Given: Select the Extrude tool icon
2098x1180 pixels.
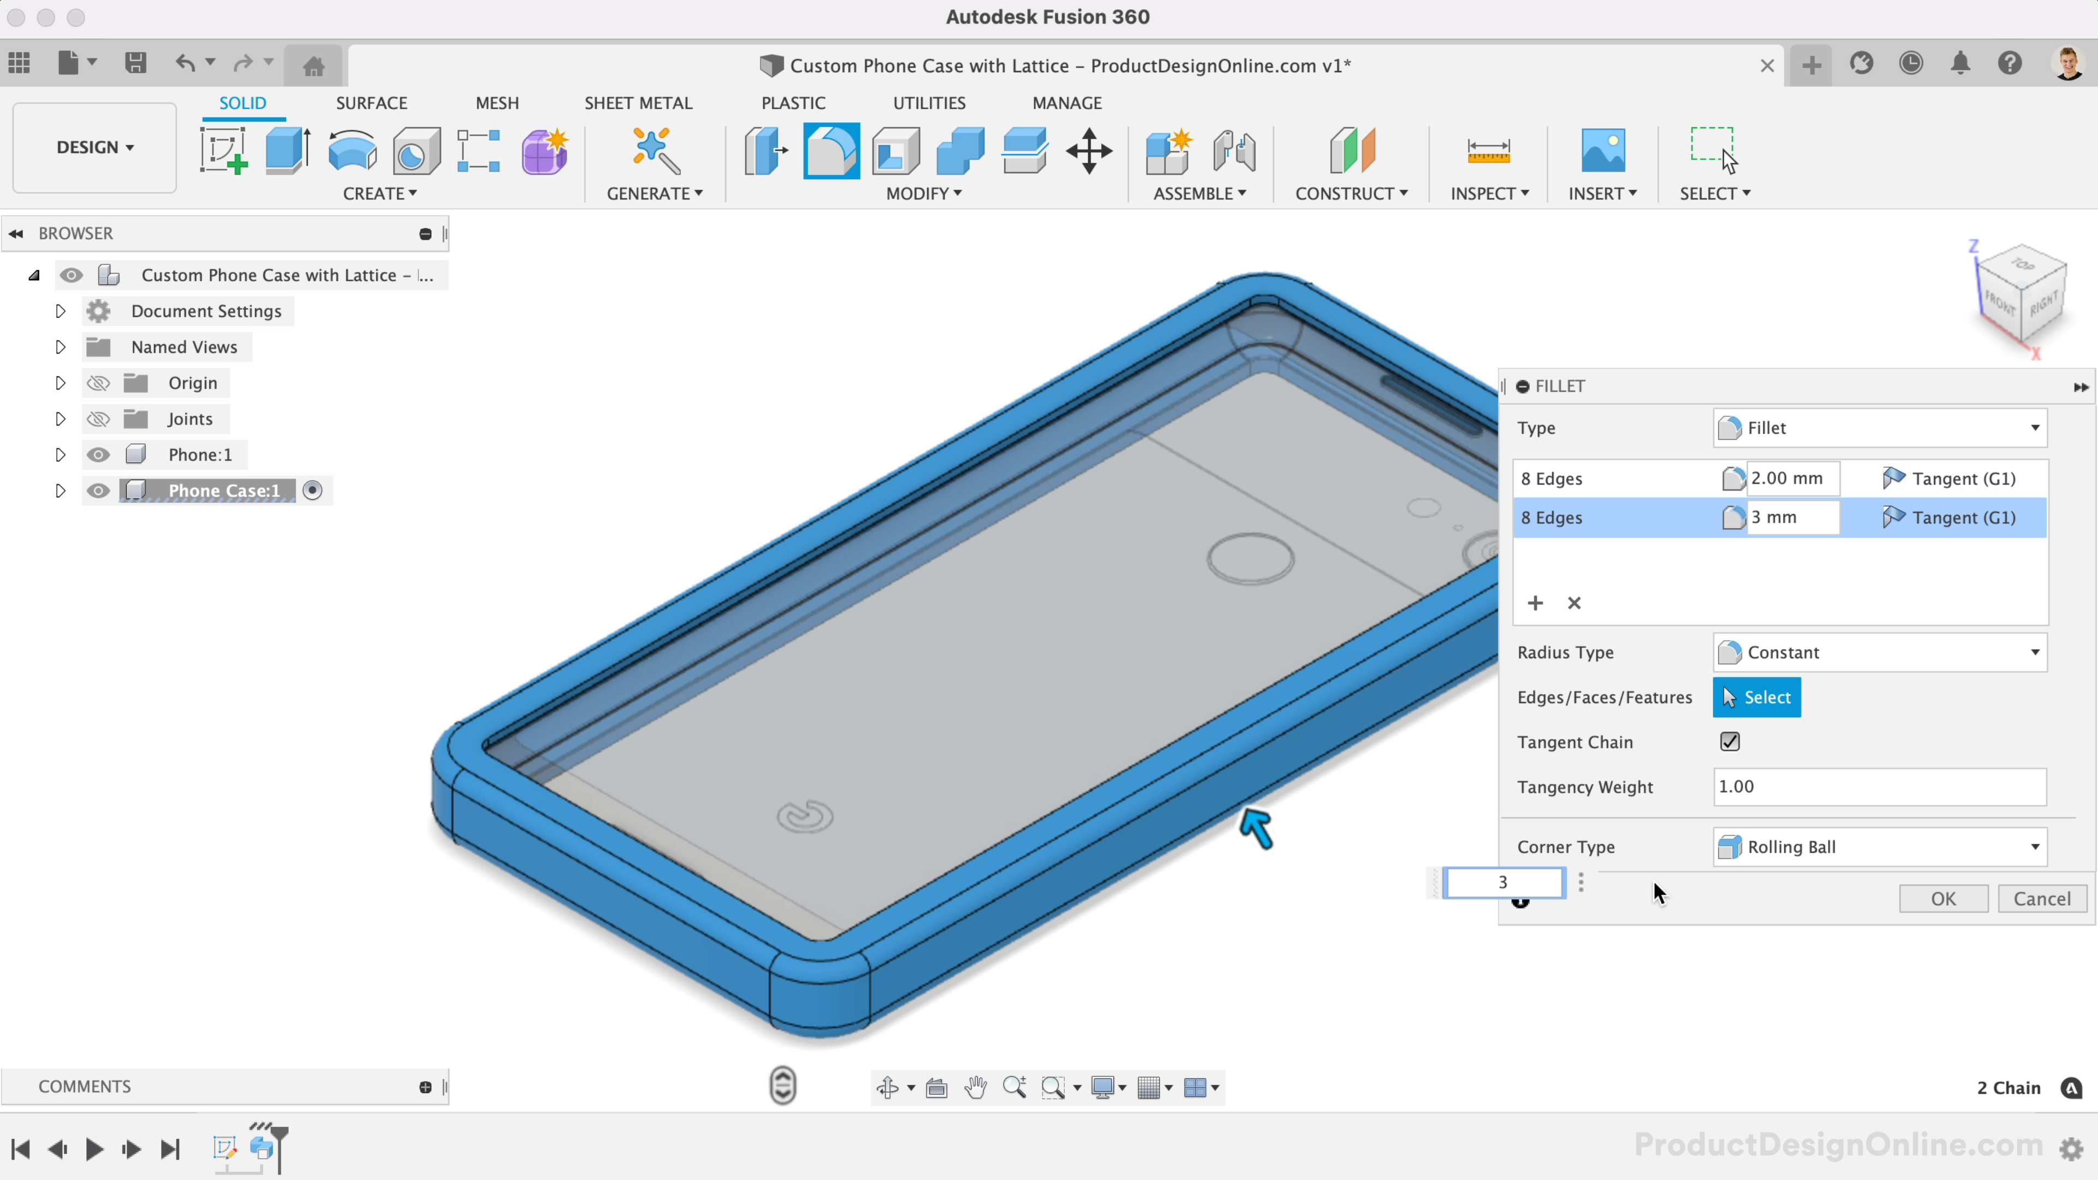Looking at the screenshot, I should click(287, 151).
